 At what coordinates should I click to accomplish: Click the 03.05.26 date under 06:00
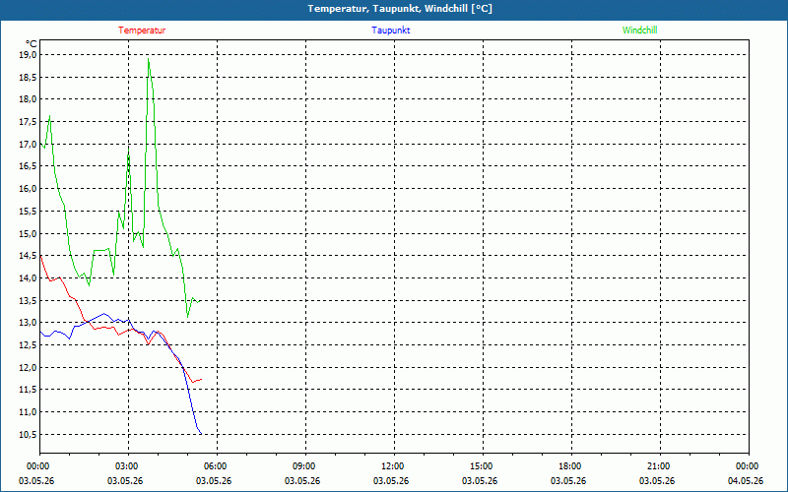click(x=214, y=481)
